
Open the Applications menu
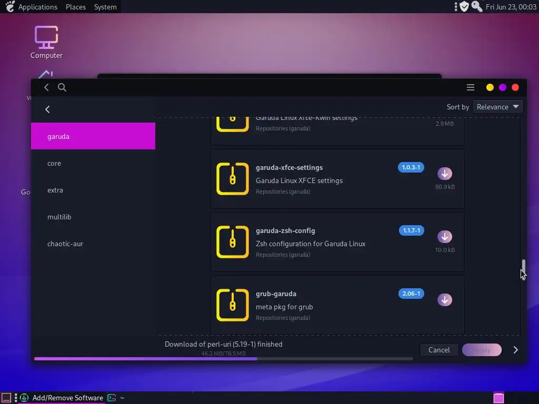38,7
